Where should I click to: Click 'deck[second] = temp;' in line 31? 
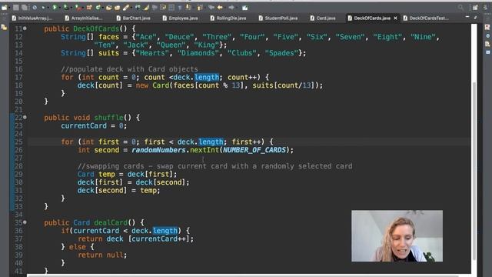point(118,190)
